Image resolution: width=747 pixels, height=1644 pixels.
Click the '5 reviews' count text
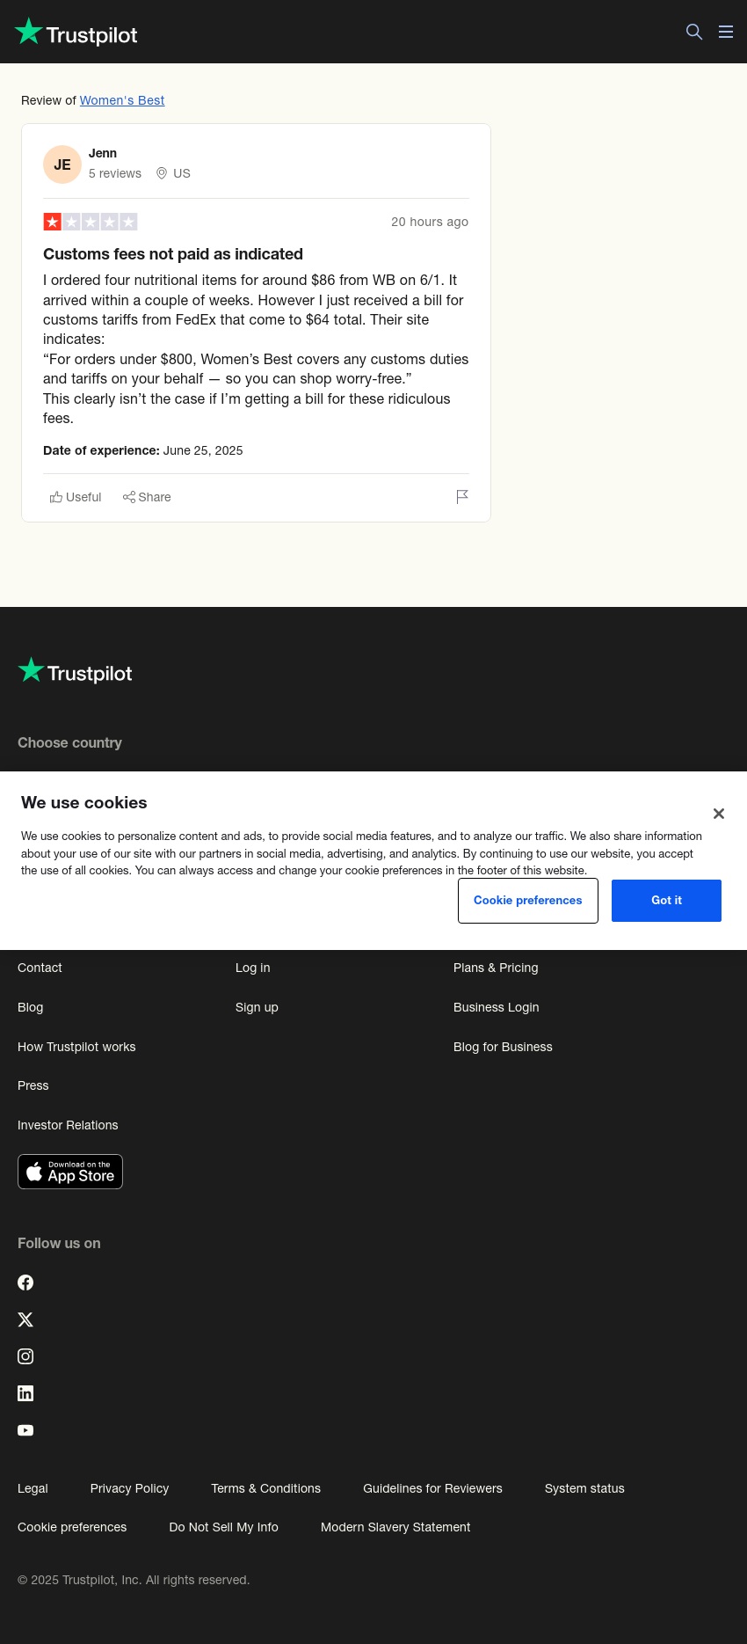(x=115, y=173)
